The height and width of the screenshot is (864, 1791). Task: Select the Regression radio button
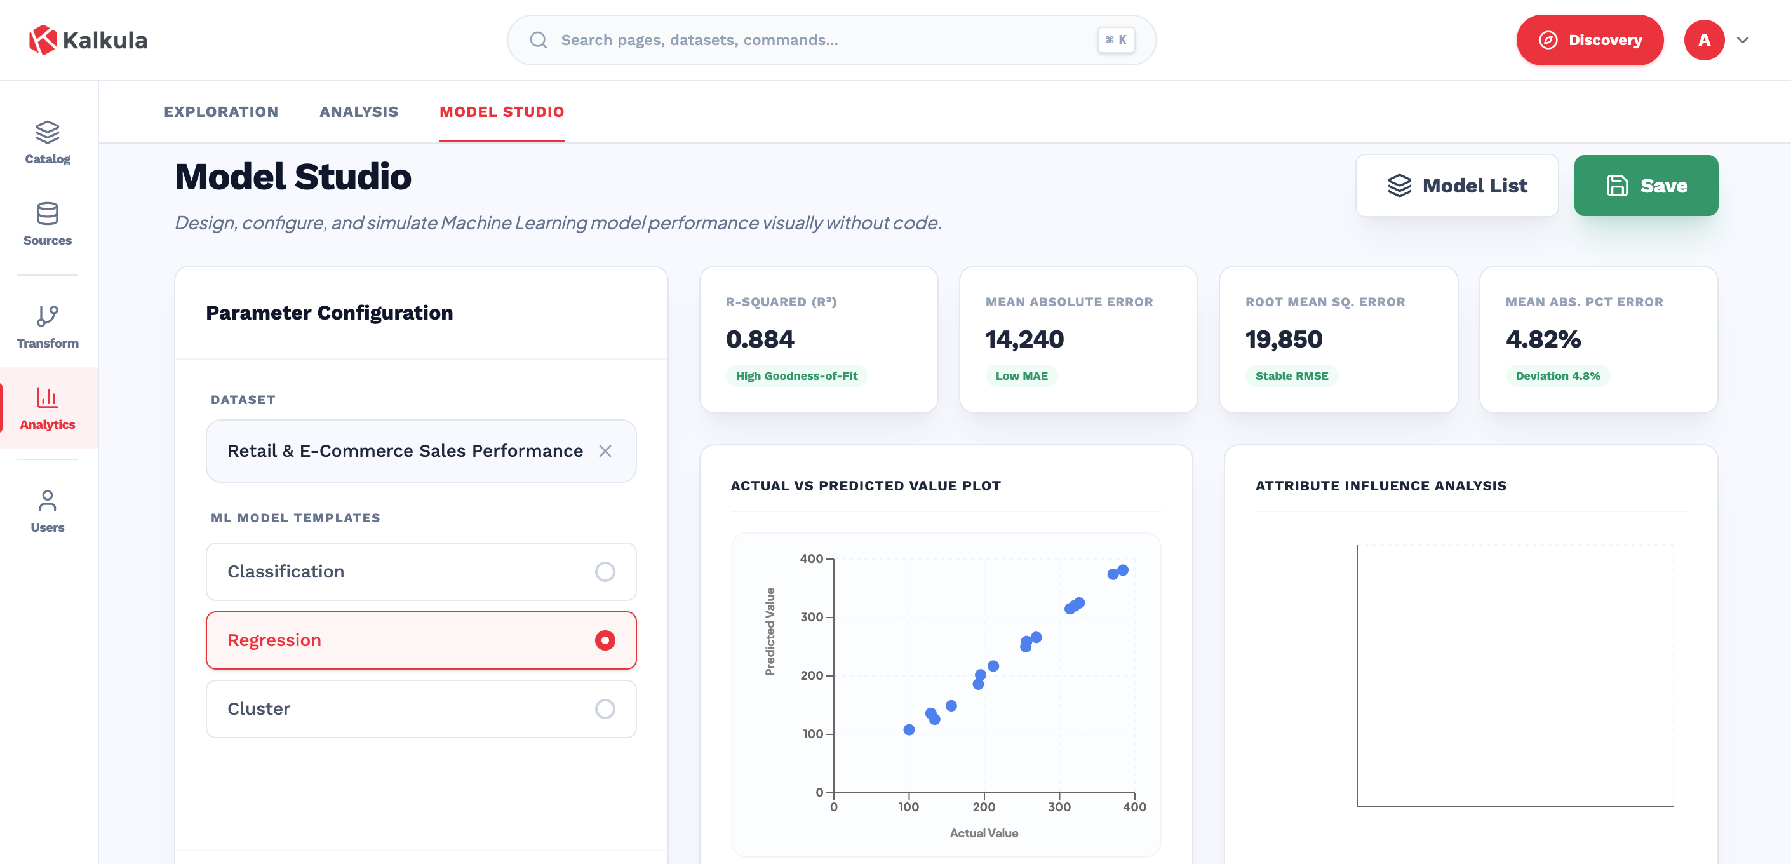click(x=605, y=640)
